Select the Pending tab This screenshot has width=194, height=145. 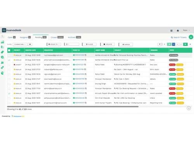point(41,38)
